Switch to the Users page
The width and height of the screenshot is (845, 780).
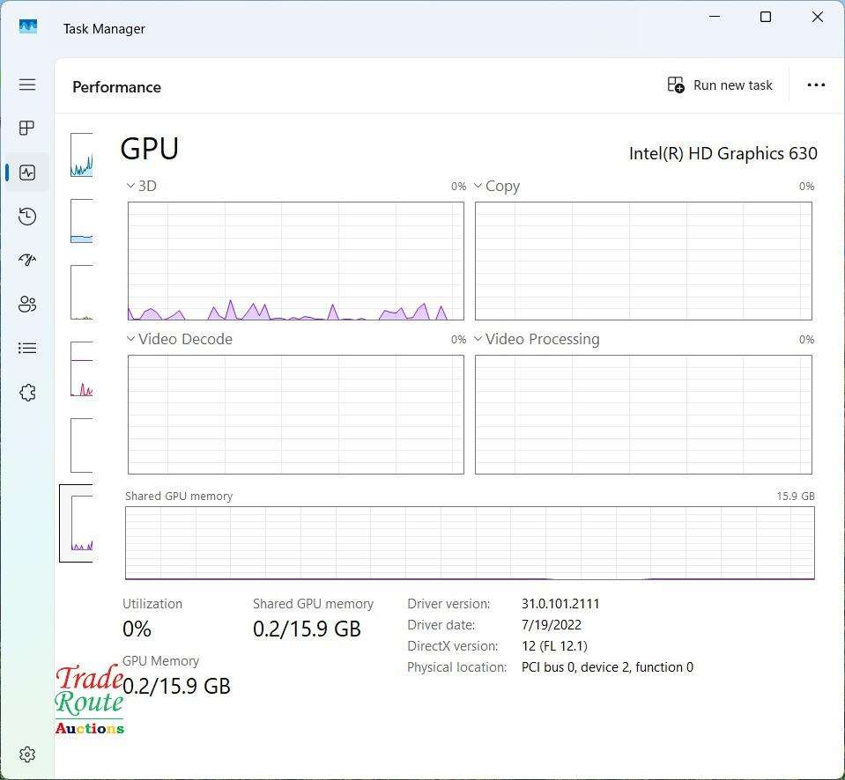(x=27, y=305)
